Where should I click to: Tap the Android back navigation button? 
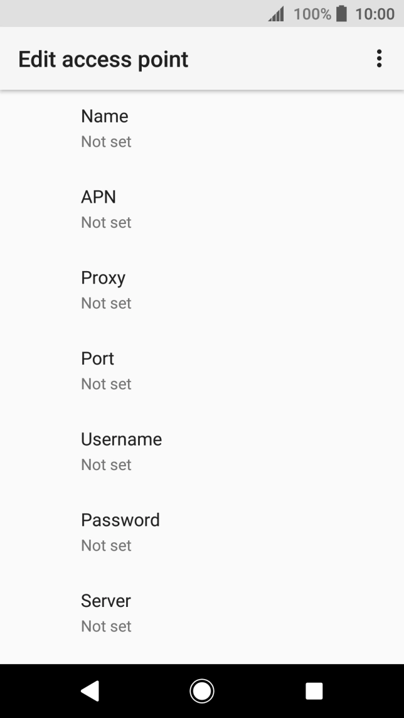point(90,691)
